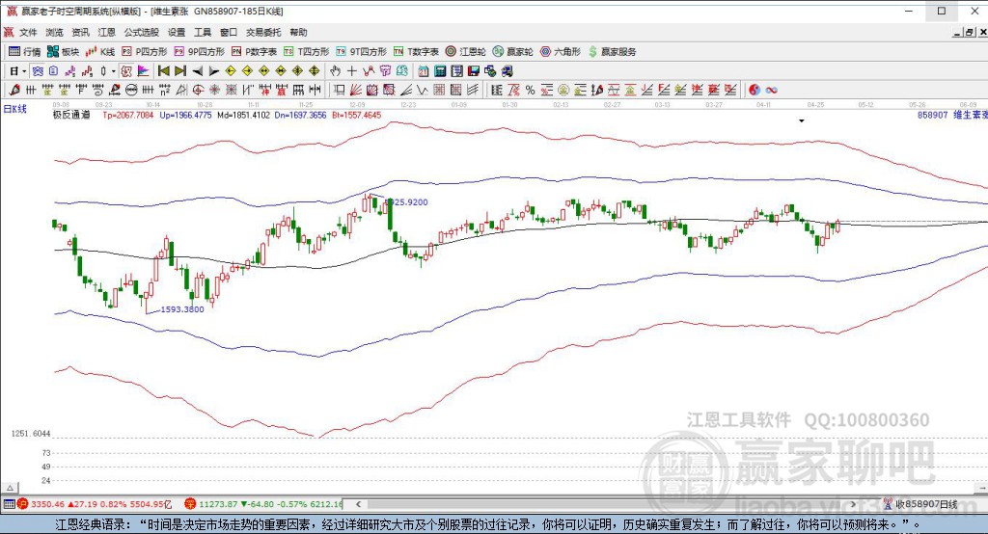This screenshot has width=988, height=534.
Task: Click horizontal scrollbar left arrow
Action: [359, 504]
